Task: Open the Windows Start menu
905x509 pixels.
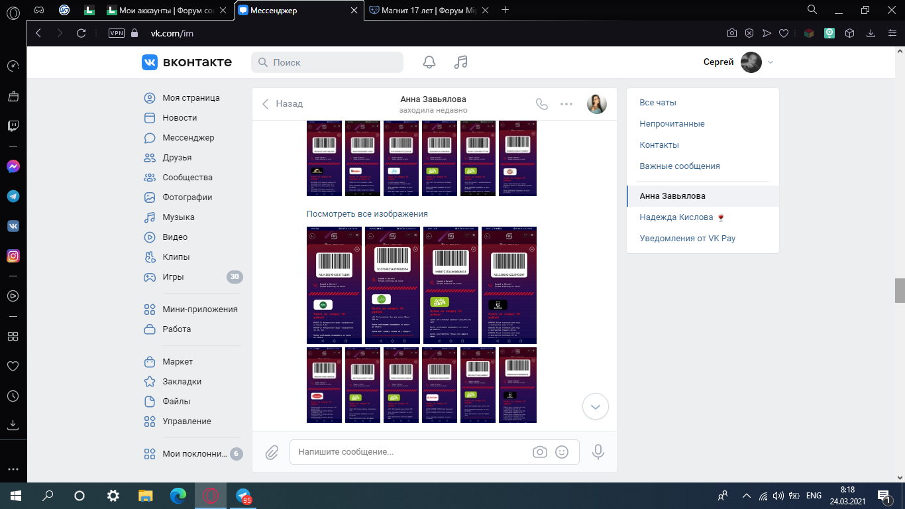Action: [16, 495]
